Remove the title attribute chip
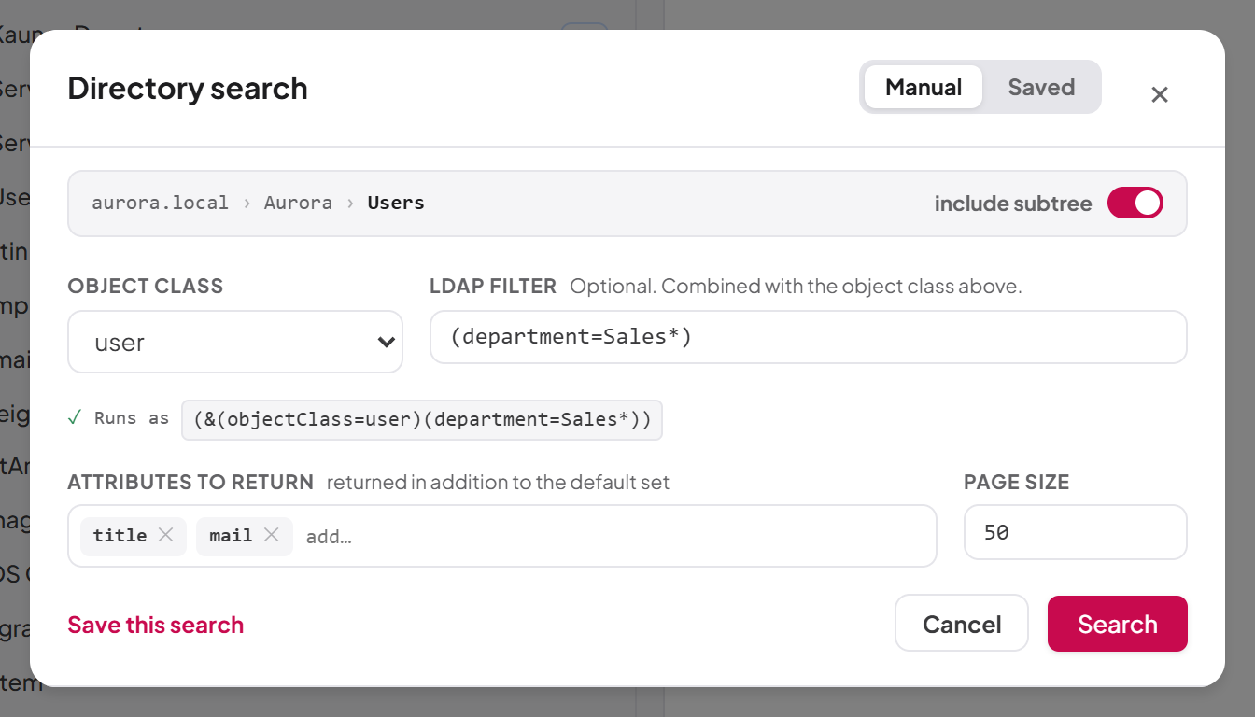 (x=165, y=535)
